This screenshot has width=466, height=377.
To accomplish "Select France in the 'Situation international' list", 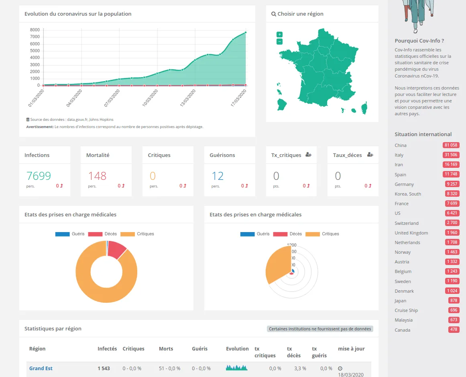I will [401, 204].
